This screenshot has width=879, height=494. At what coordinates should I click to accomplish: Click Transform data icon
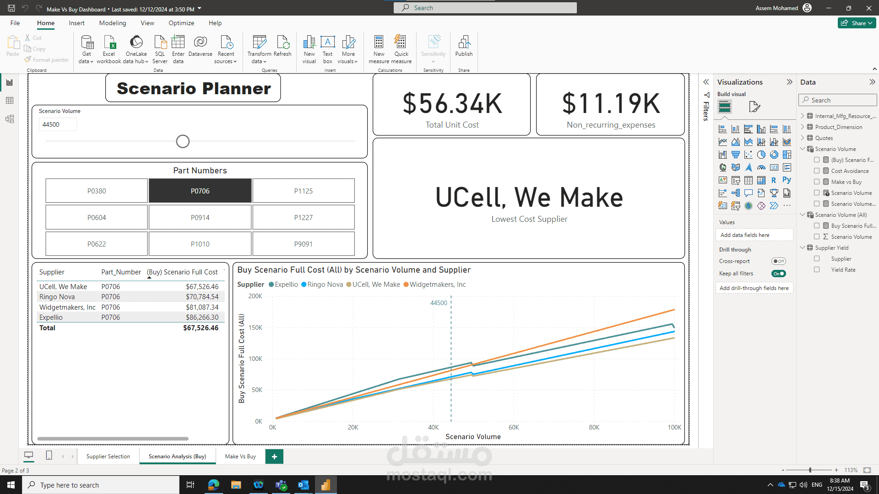click(260, 42)
